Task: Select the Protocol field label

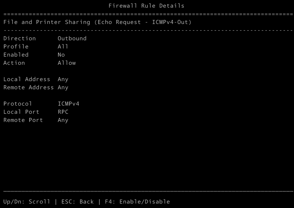Action: pyautogui.click(x=18, y=104)
